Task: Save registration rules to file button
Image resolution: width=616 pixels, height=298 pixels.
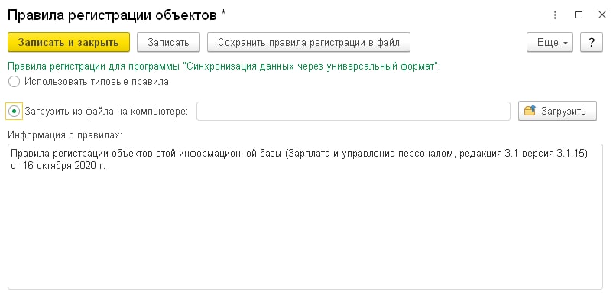Action: coord(309,42)
